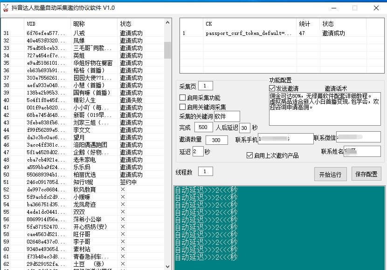Uncheck the 发送邀请 checkbox

coord(272,88)
